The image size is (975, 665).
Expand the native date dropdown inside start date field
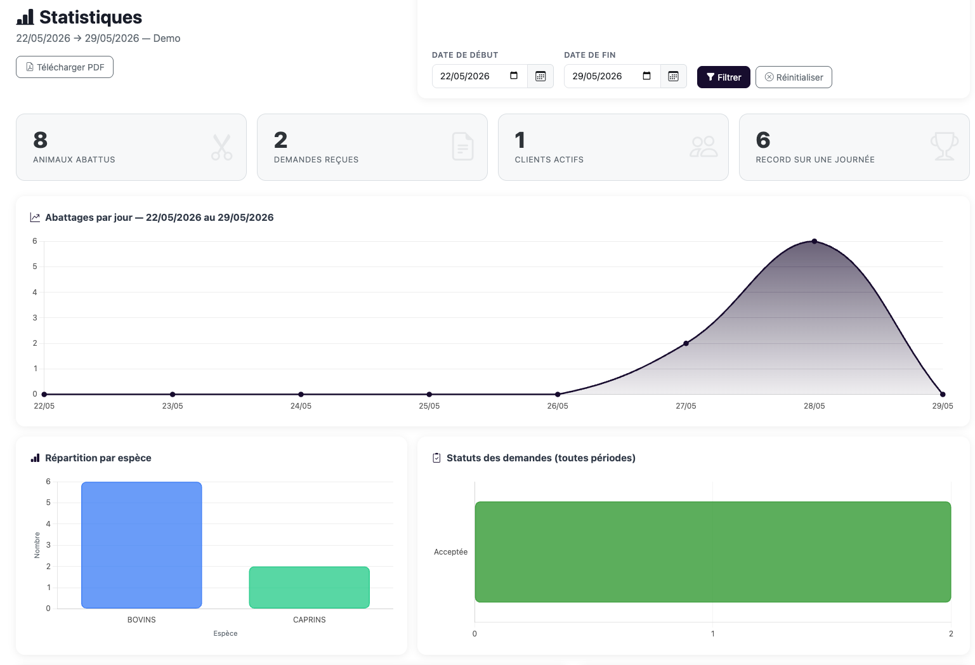514,76
